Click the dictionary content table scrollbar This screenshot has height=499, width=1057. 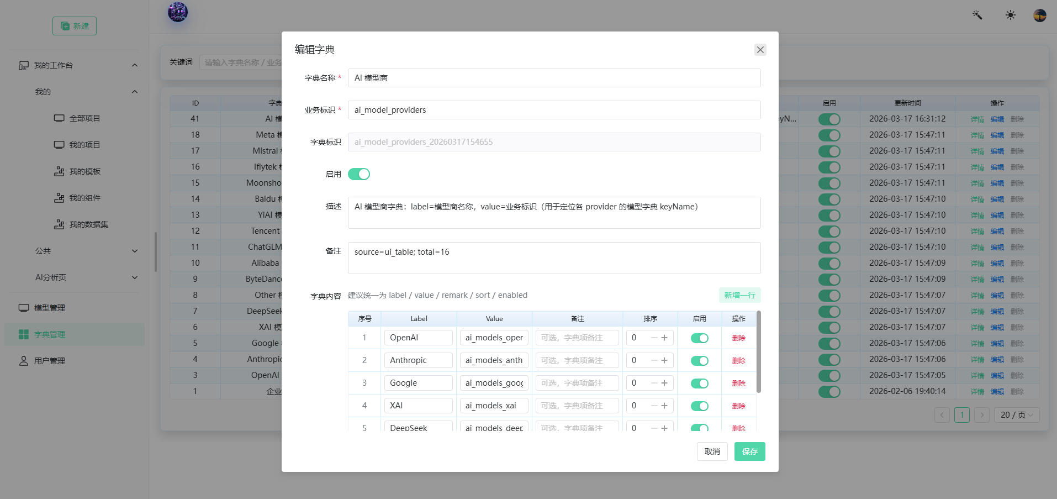point(759,352)
